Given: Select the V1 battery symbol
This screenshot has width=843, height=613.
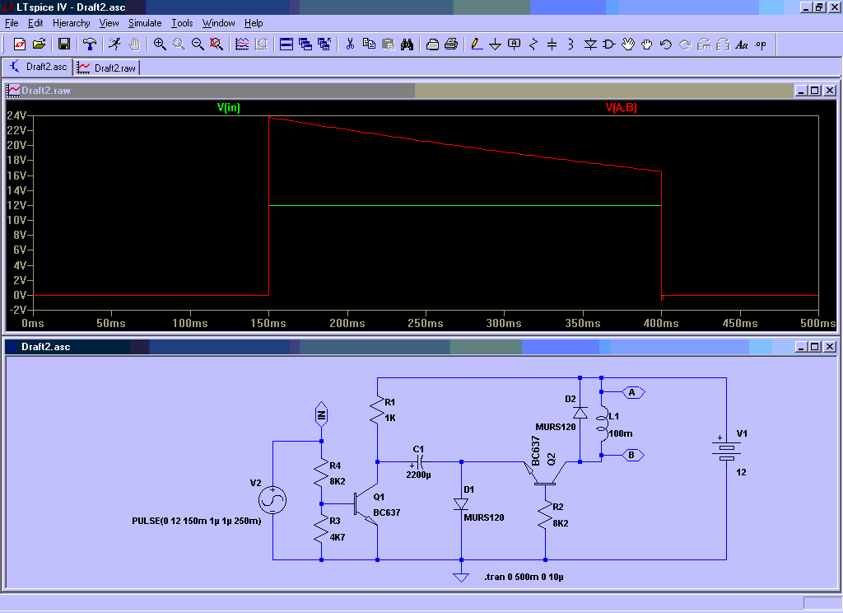Looking at the screenshot, I should tap(727, 451).
